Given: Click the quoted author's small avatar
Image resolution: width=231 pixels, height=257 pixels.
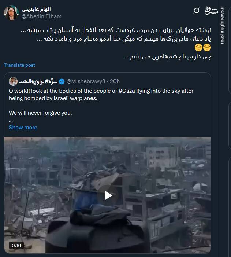Looking at the screenshot, I should coord(13,81).
